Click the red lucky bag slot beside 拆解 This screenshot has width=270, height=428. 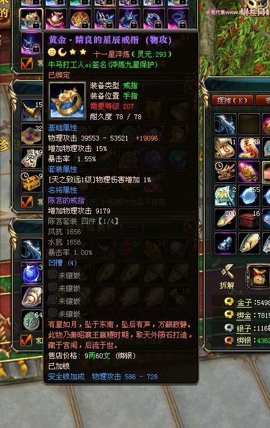[x=258, y=276]
